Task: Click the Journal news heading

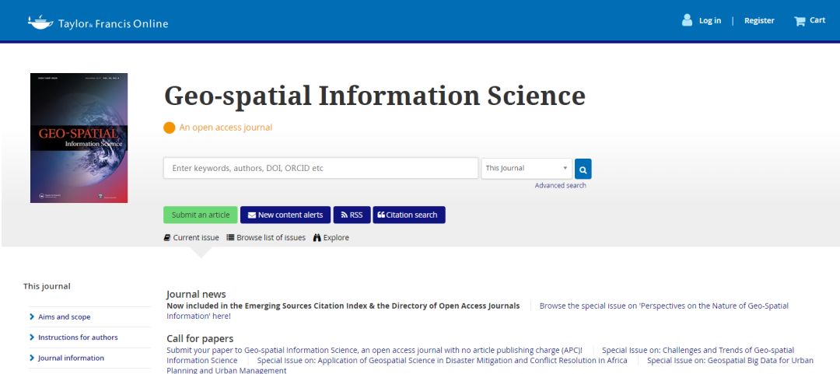Action: click(x=196, y=294)
